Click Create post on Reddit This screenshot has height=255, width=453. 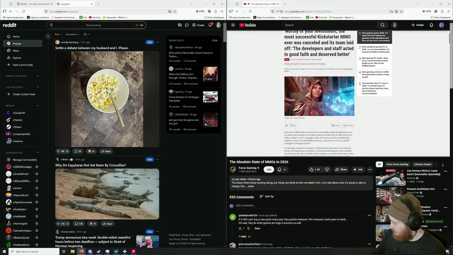click(198, 25)
